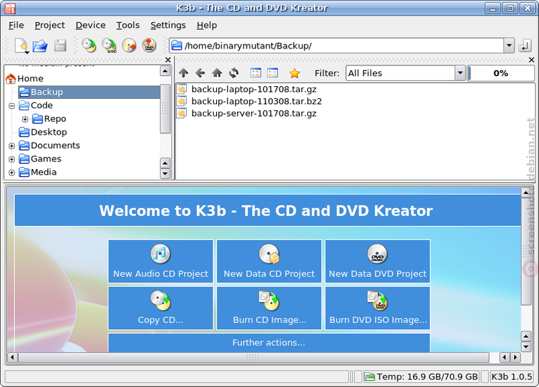Viewport: 539px width, 387px height.
Task: Open the File menu
Action: tap(16, 26)
